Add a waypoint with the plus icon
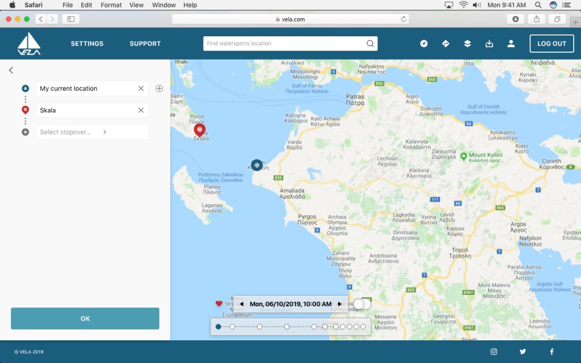The image size is (581, 363). [159, 88]
